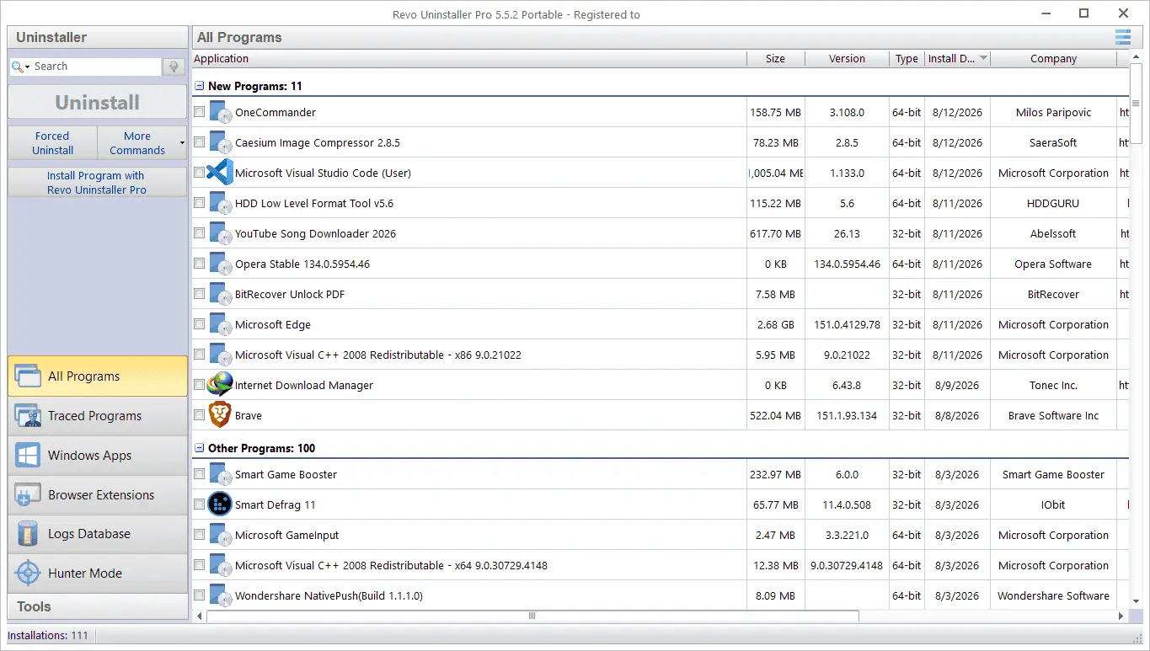1150x651 pixels.
Task: Tick the BitRecover Unlock PDF checkbox
Action: point(199,294)
